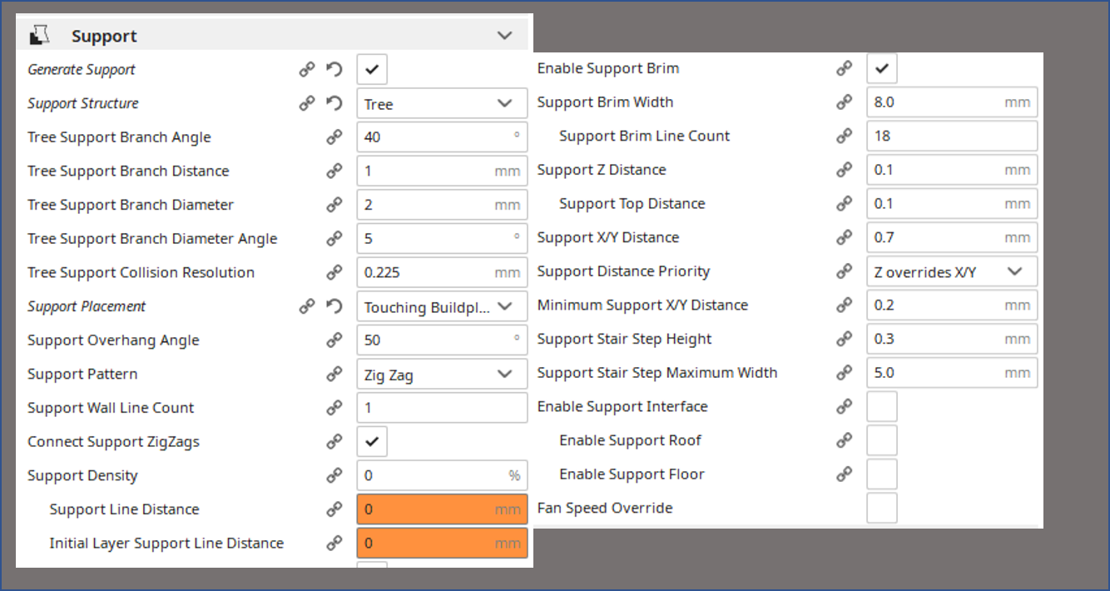Click the Support Brim Width value field
Viewport: 1110px width, 591px height.
[x=952, y=102]
